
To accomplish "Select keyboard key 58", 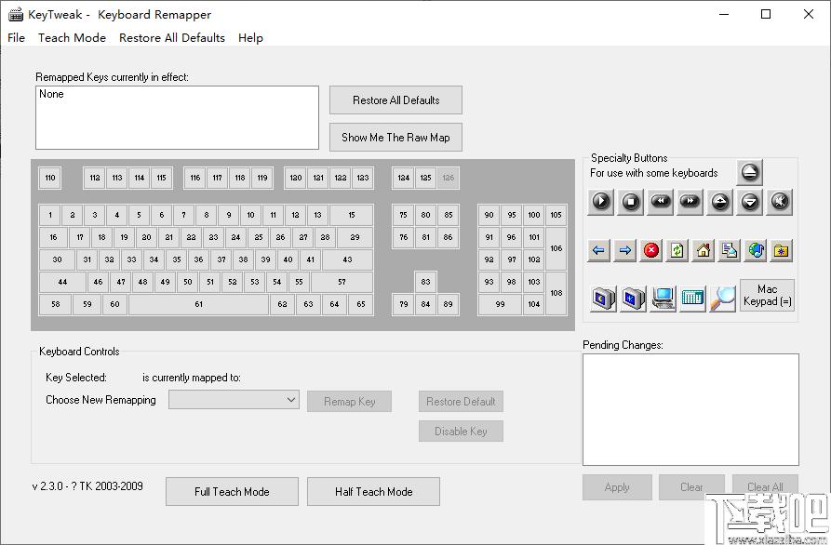I will (55, 304).
